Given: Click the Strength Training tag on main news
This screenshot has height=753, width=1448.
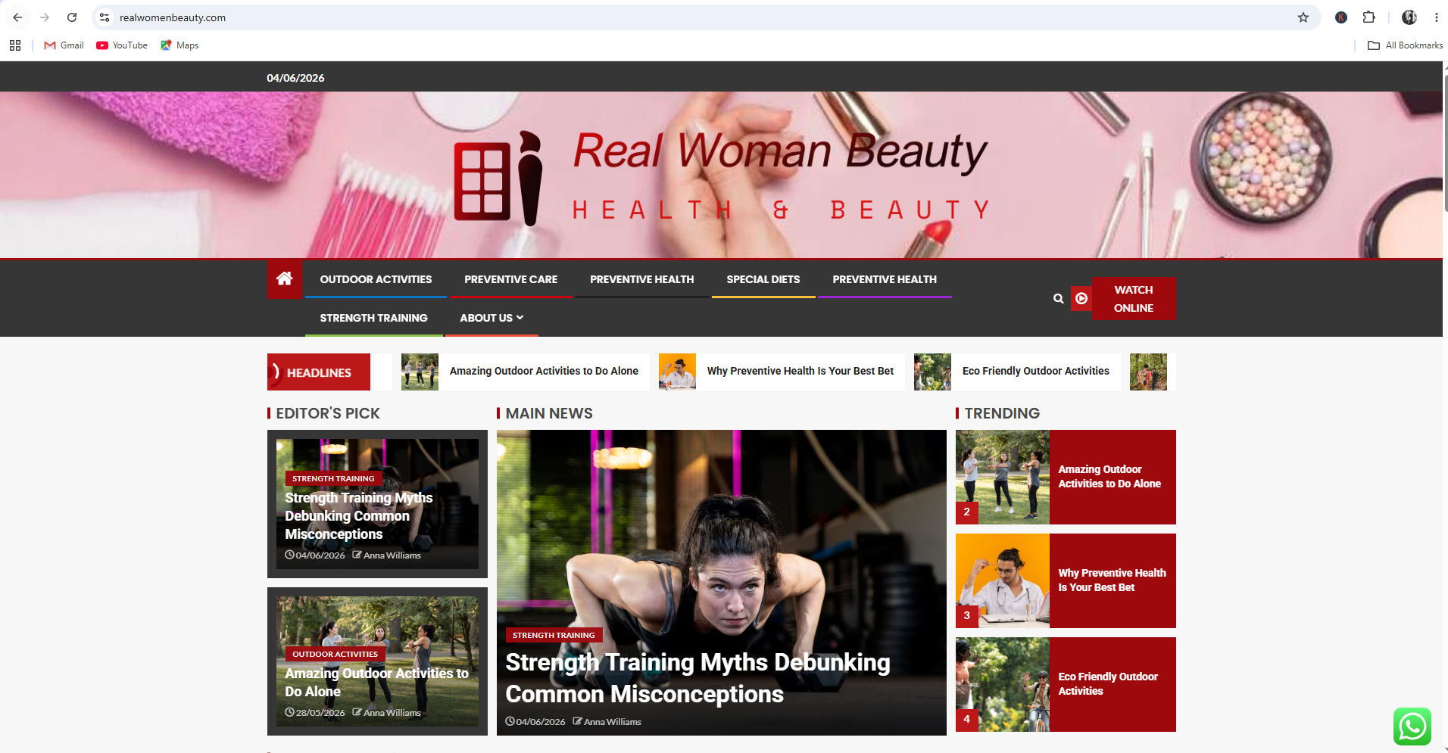Looking at the screenshot, I should (x=554, y=635).
